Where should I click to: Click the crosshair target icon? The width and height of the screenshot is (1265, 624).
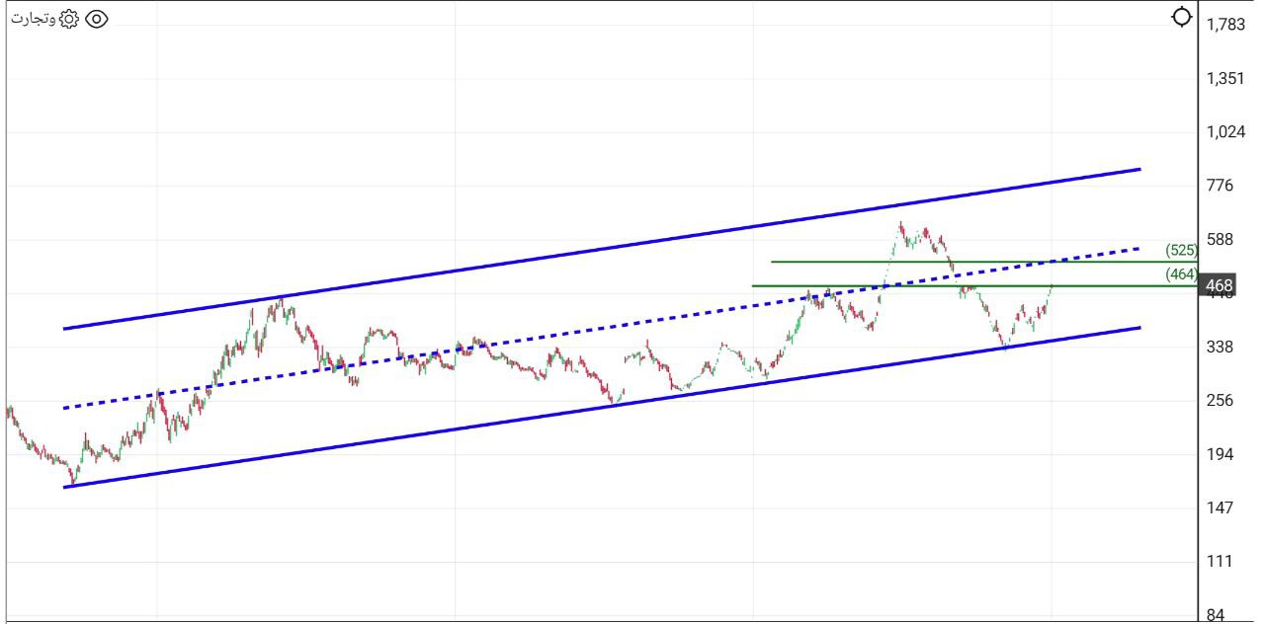pos(1181,17)
